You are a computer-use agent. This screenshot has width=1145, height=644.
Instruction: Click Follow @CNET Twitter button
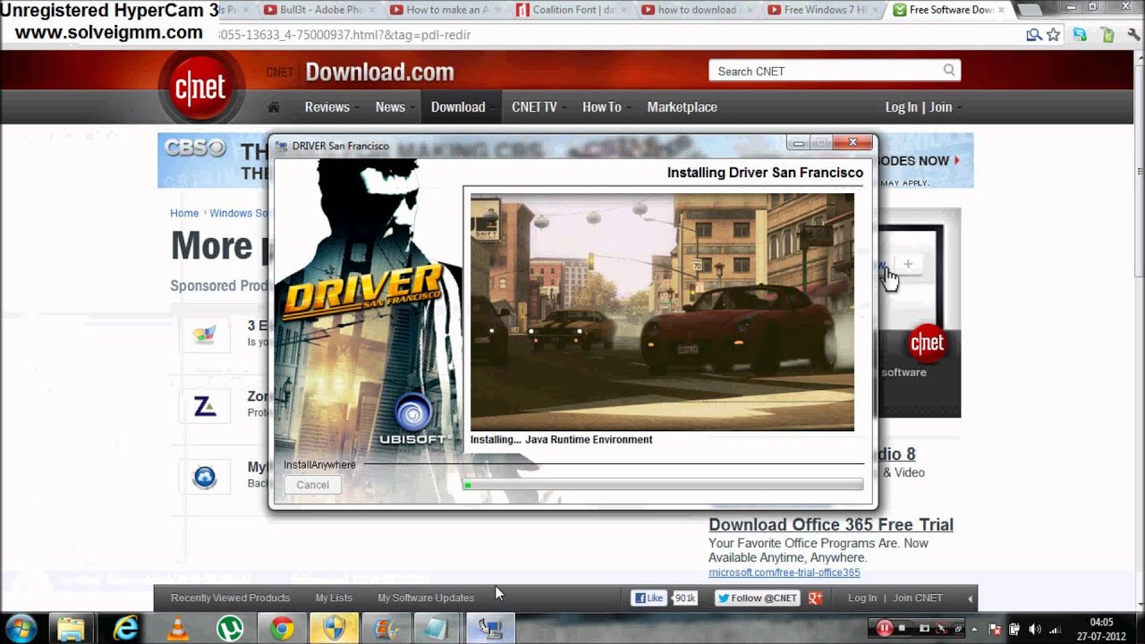[x=757, y=597]
